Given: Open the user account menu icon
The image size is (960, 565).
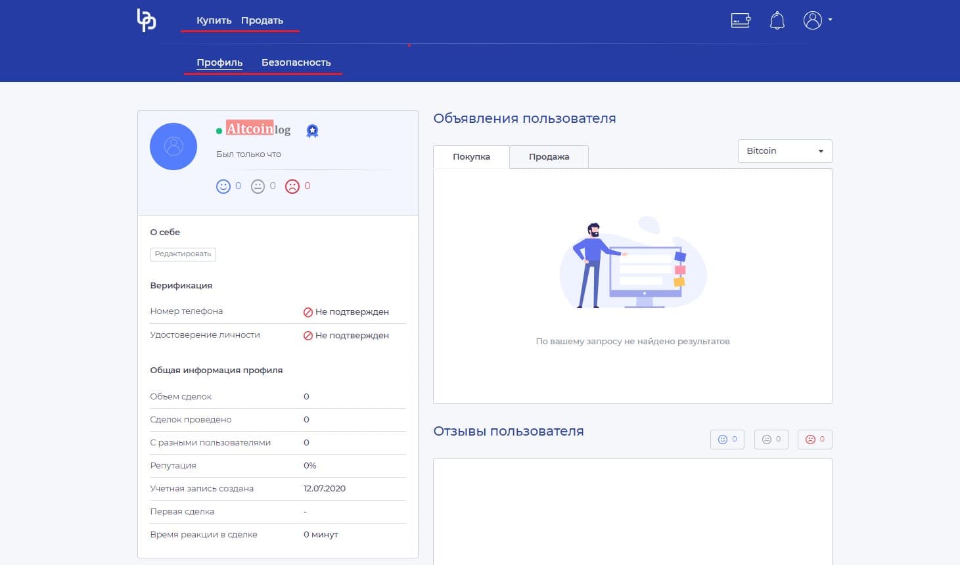Looking at the screenshot, I should [x=813, y=20].
